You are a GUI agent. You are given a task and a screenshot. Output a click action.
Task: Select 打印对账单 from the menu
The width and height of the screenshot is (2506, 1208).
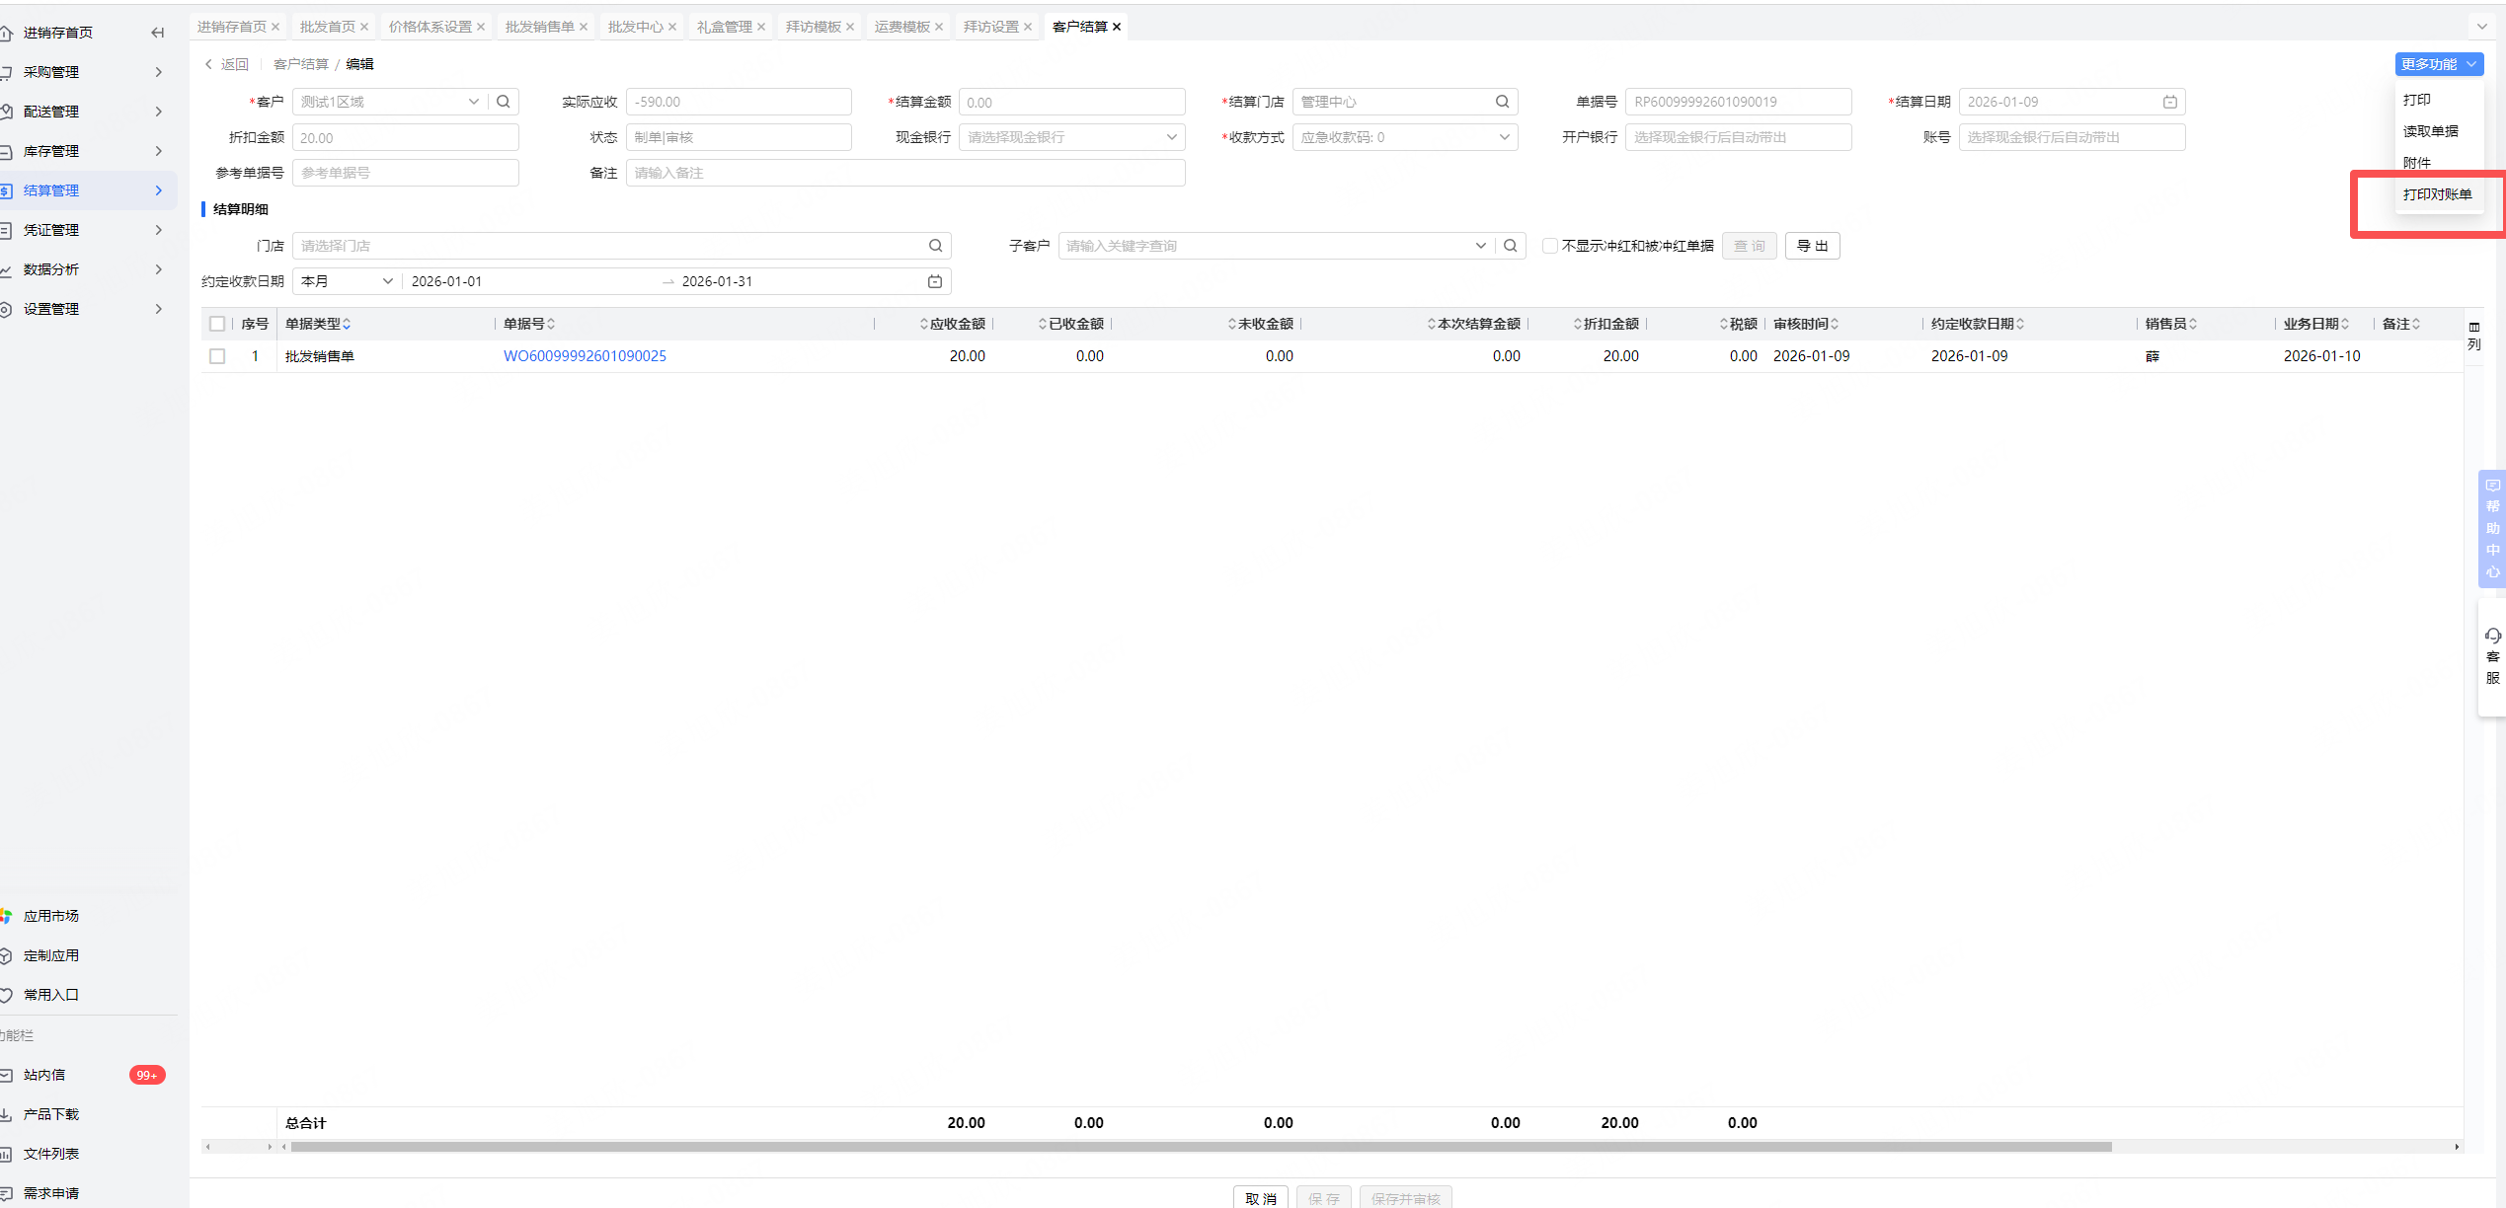pyautogui.click(x=2437, y=194)
